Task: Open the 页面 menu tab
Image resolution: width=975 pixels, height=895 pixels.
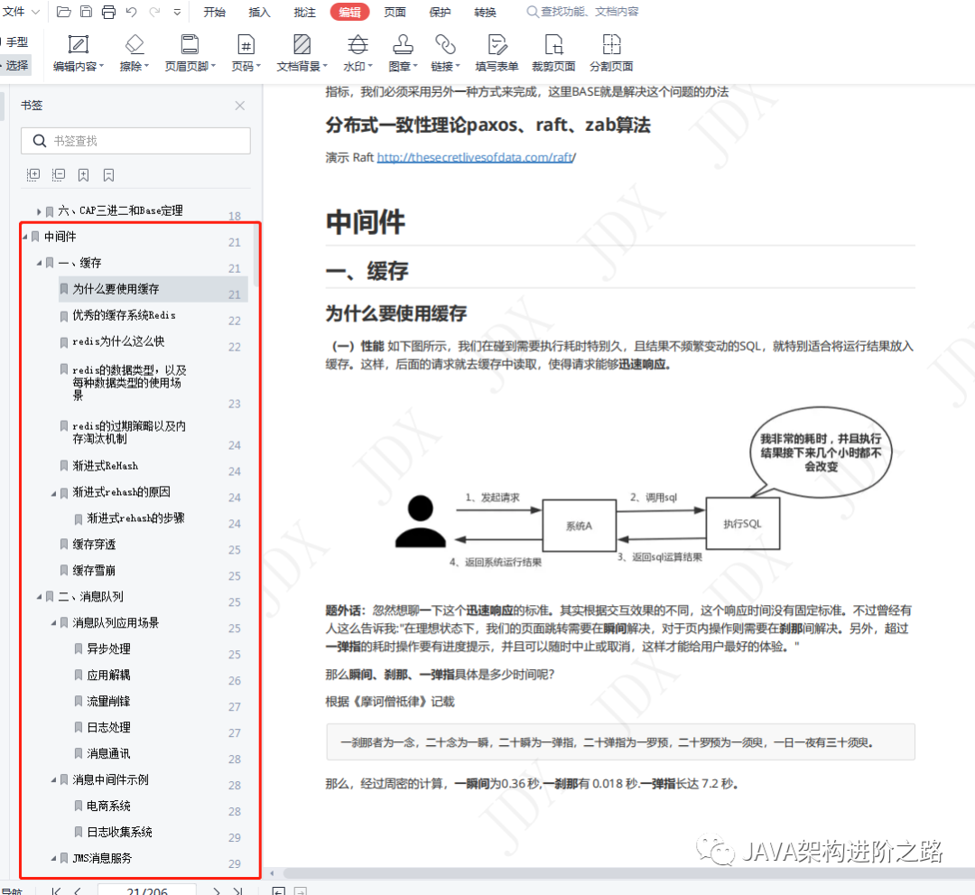Action: click(x=395, y=12)
